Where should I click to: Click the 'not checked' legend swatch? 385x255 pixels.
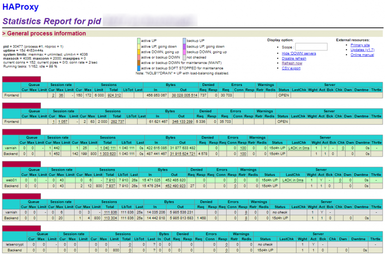[x=184, y=57]
